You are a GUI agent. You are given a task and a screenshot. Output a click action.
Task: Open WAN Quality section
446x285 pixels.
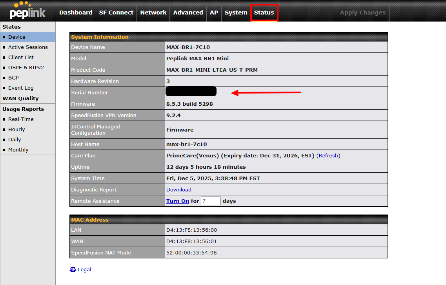pos(27,99)
